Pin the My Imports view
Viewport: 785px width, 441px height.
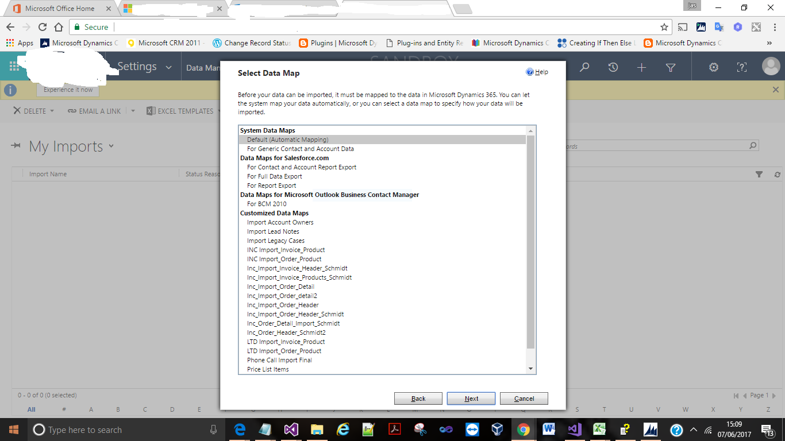[x=16, y=146]
